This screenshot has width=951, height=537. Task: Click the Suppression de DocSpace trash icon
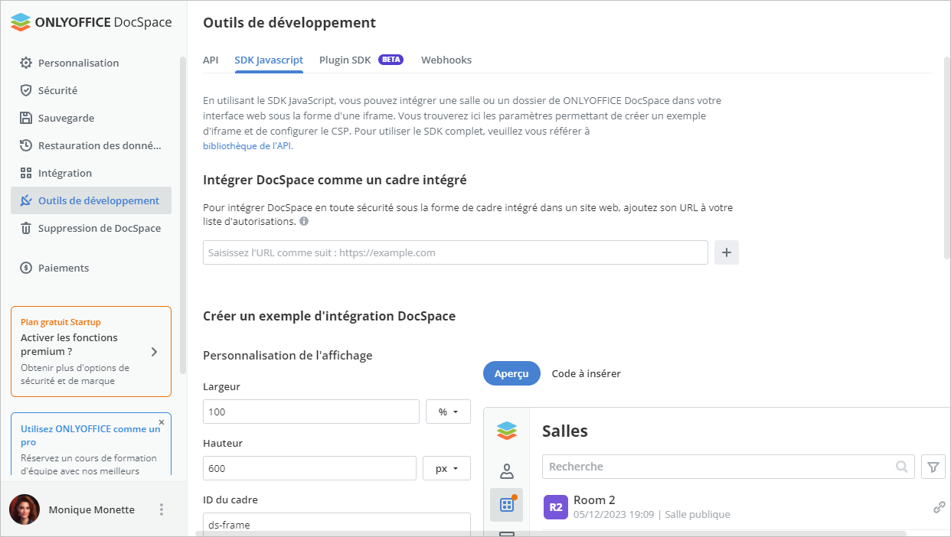coord(26,228)
